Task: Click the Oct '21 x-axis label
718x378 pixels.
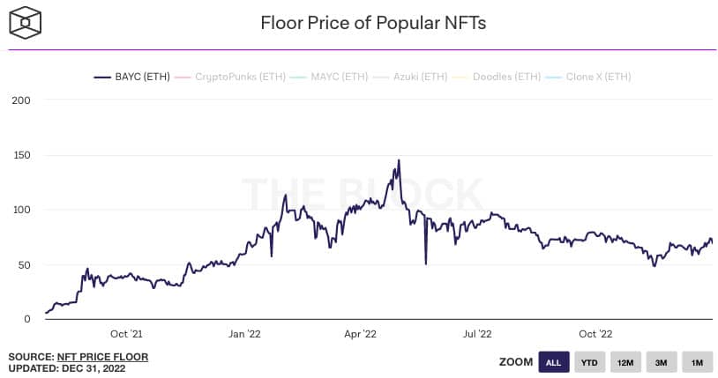Action: coord(126,334)
